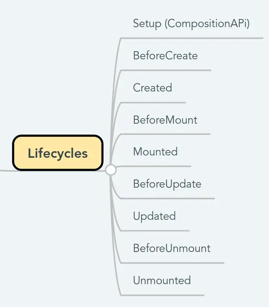269x307 pixels.
Task: Click the underline below BeforeUnmount
Action: click(x=172, y=263)
